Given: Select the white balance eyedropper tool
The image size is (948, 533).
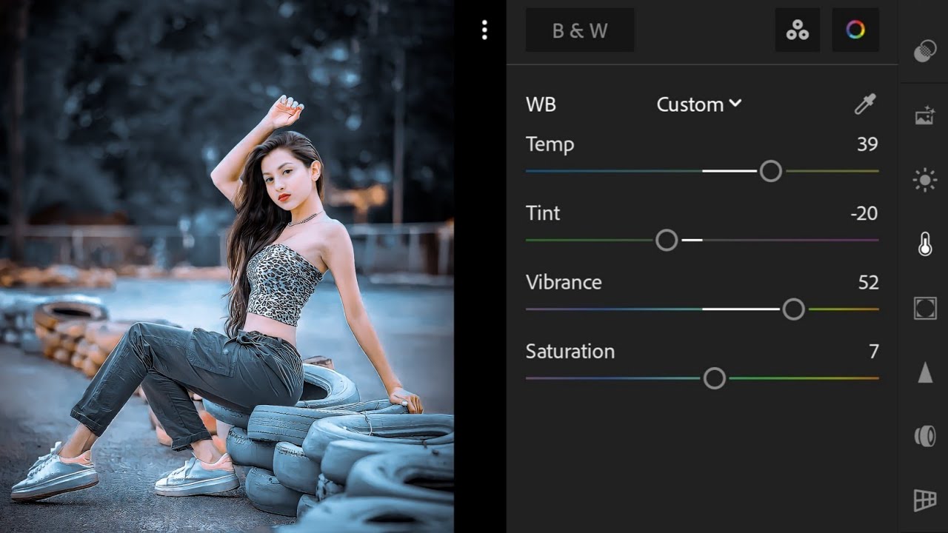Looking at the screenshot, I should click(865, 104).
